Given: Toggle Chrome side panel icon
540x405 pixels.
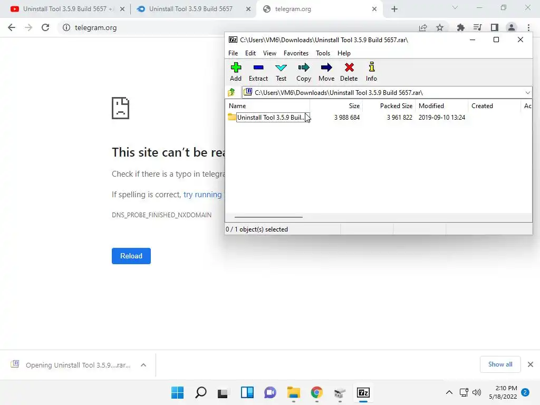Looking at the screenshot, I should pyautogui.click(x=495, y=27).
